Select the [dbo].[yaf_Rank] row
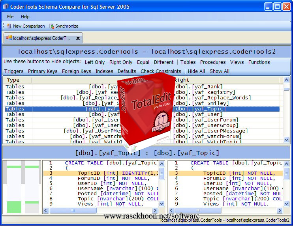The width and height of the screenshot is (293, 226). pos(142,87)
